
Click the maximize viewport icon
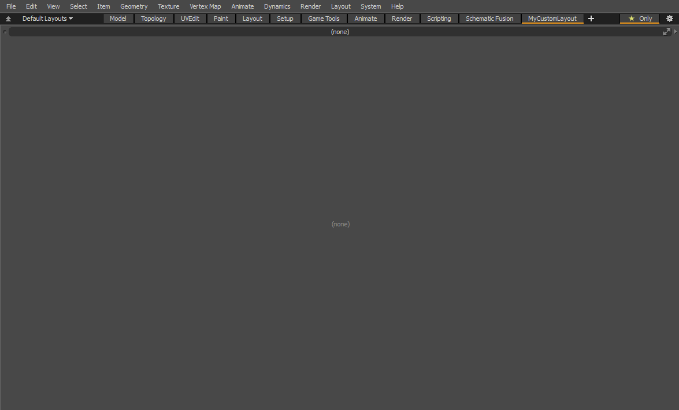[666, 32]
